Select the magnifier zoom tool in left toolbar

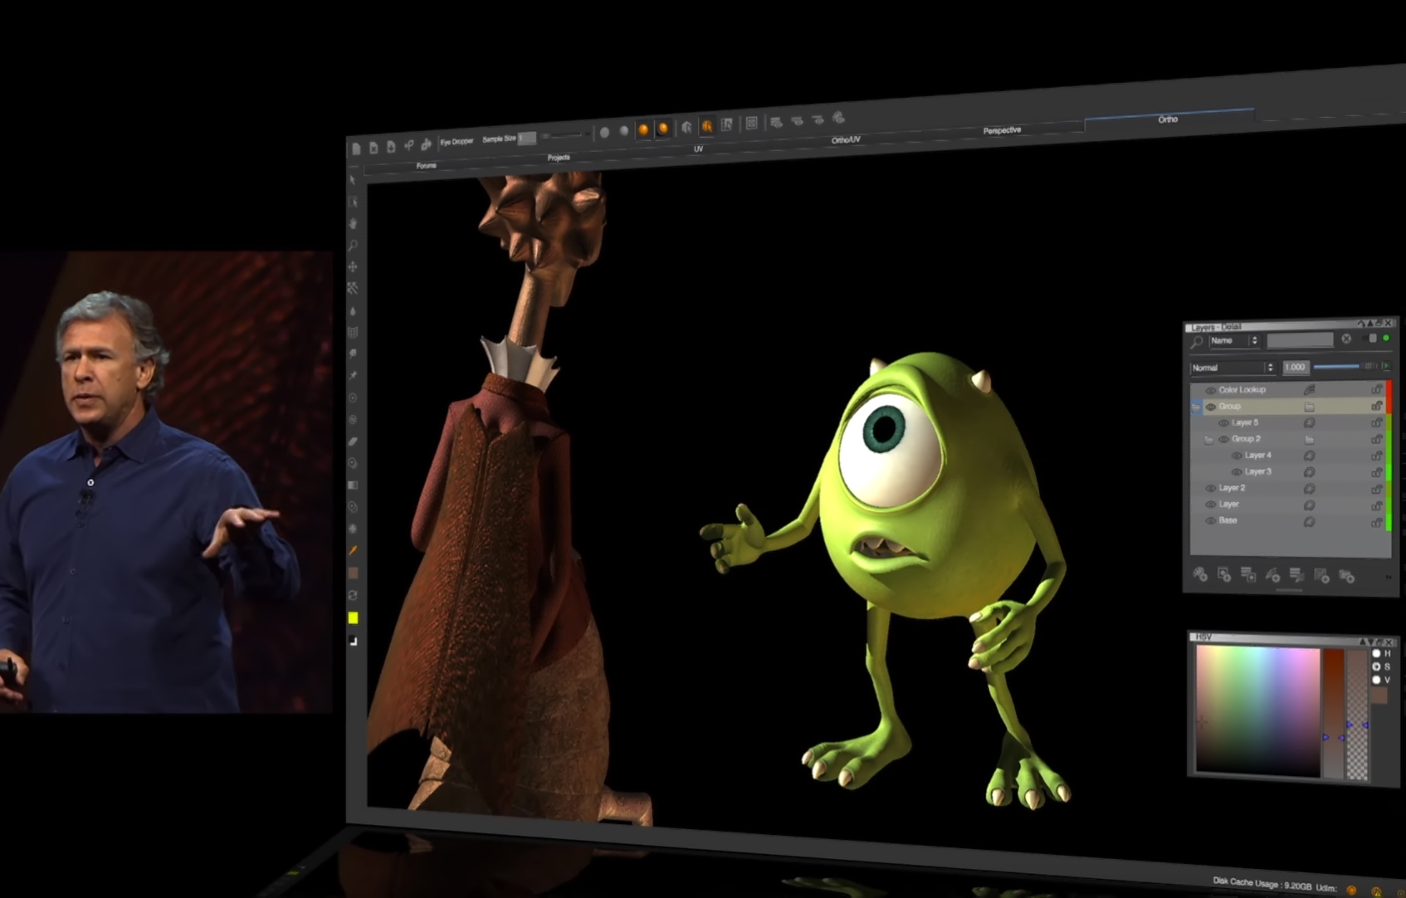tap(353, 246)
